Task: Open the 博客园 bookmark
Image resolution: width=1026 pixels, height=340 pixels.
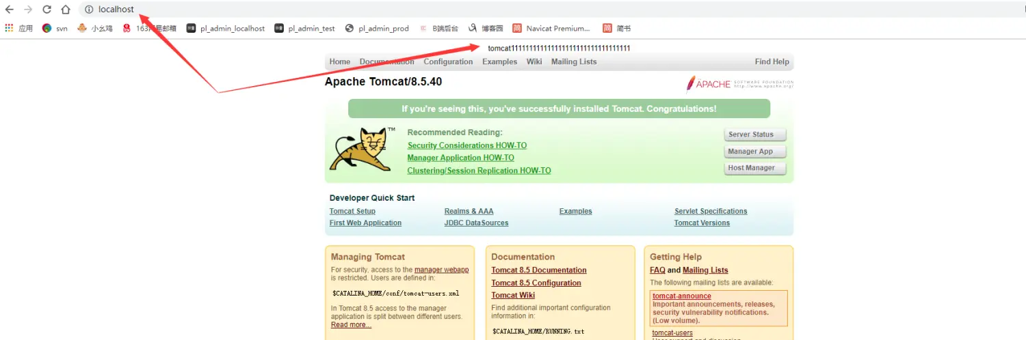Action: coord(486,29)
